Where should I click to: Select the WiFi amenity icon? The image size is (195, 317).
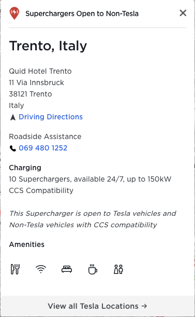pyautogui.click(x=41, y=269)
